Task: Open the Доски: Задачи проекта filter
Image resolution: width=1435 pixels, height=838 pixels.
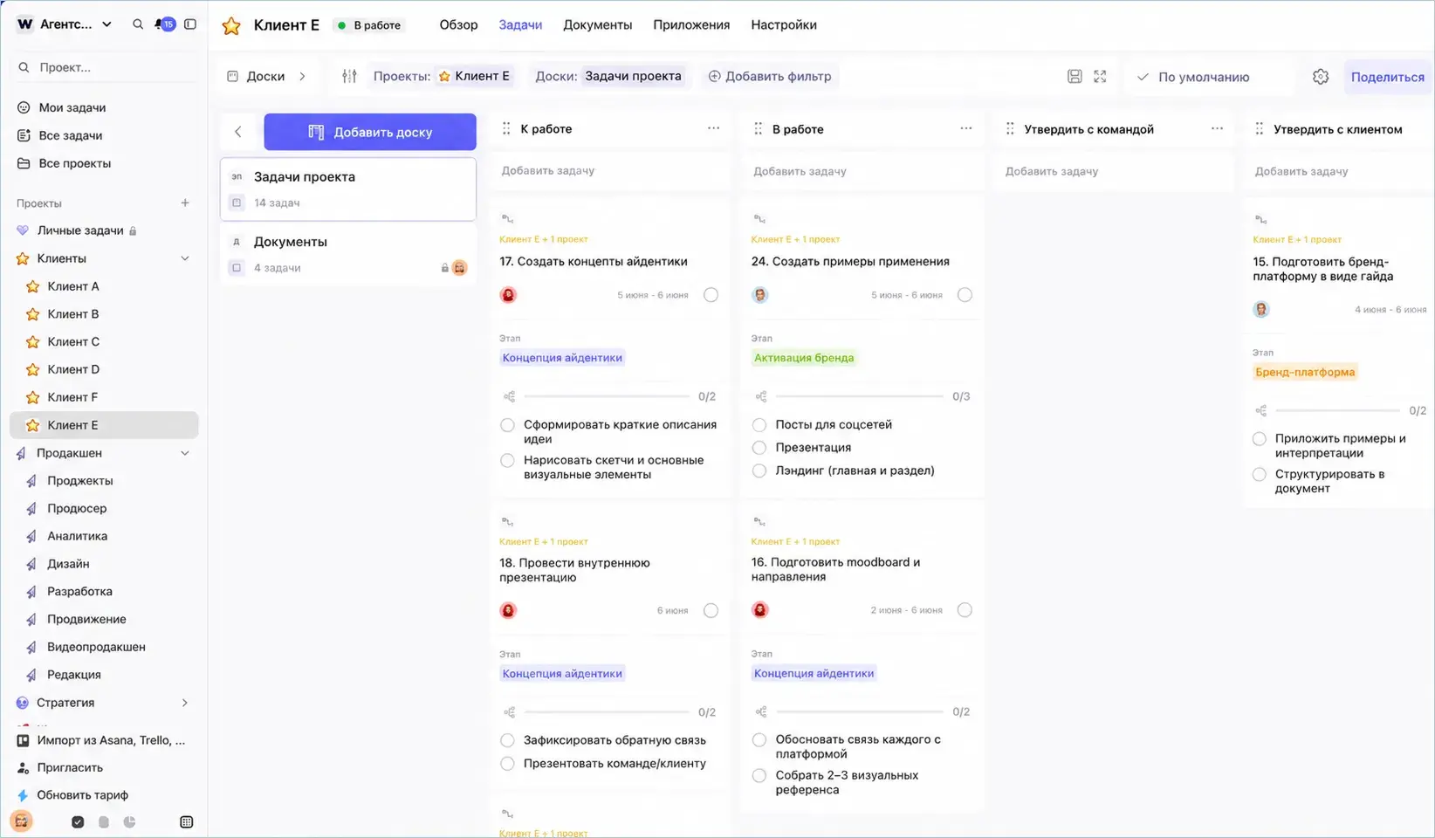Action: [608, 76]
